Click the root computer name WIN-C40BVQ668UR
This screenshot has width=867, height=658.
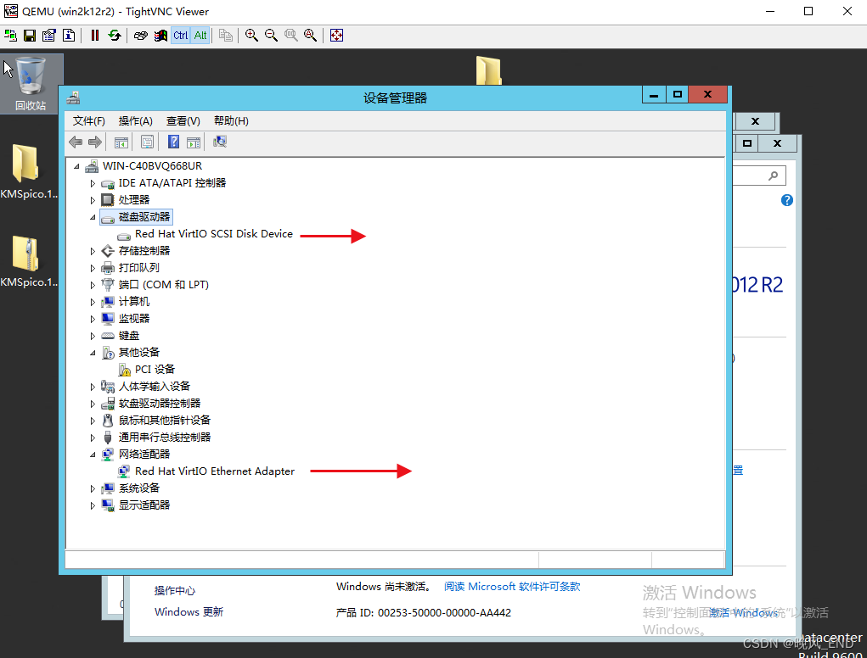point(152,166)
